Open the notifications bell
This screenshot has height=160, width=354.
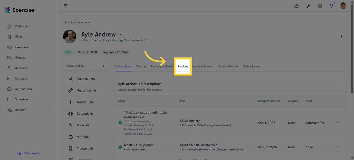(x=331, y=6)
